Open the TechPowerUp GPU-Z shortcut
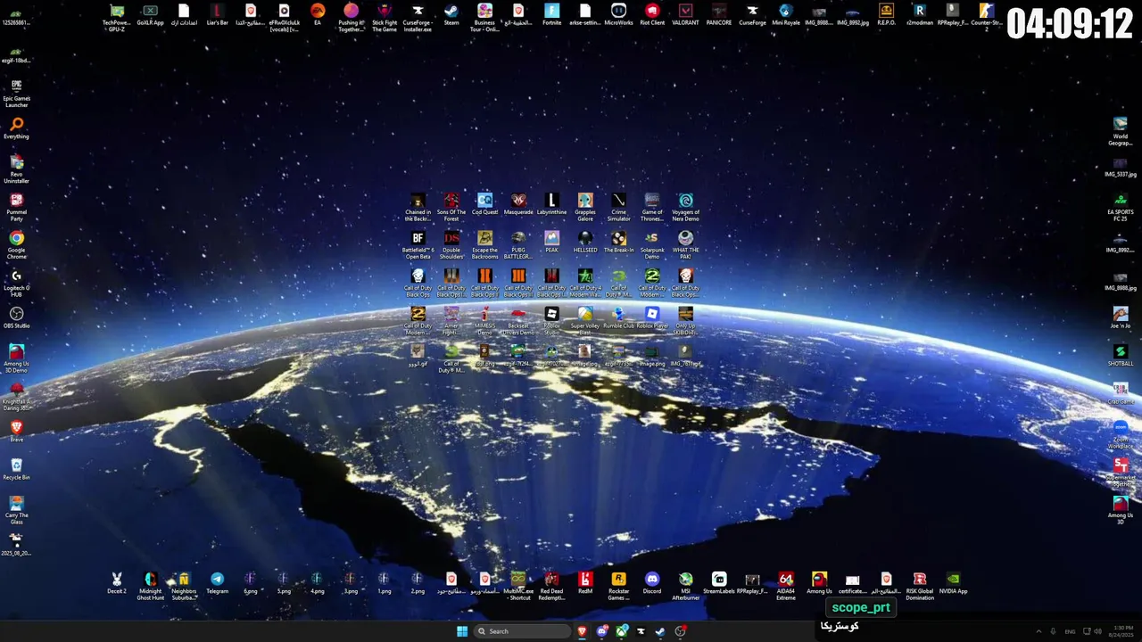 pyautogui.click(x=117, y=17)
